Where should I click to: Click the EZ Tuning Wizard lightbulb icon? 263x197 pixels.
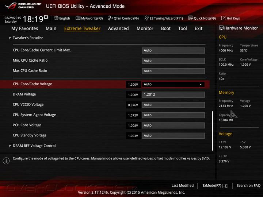click(x=146, y=18)
